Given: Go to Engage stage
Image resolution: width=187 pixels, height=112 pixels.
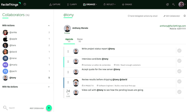Looking at the screenshot, I should point(127,5).
